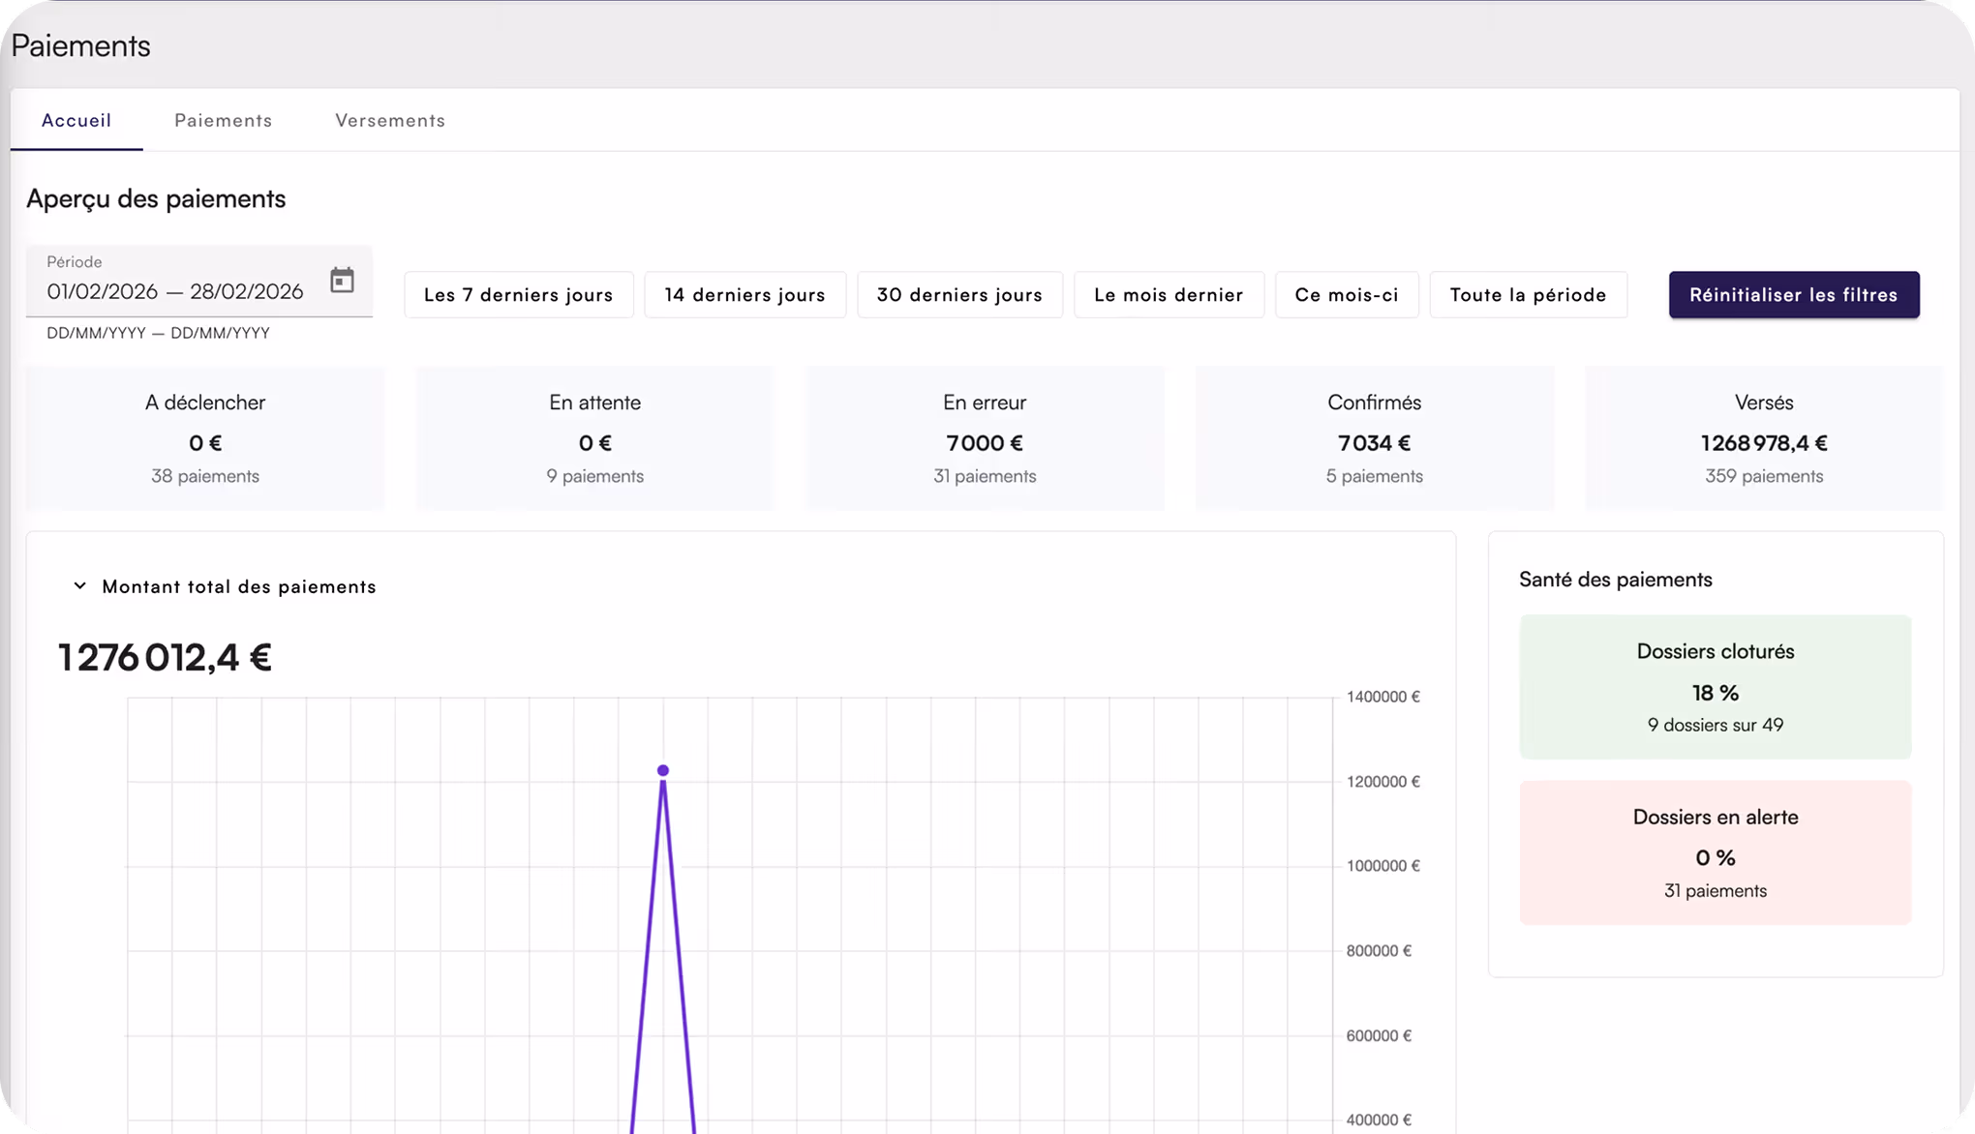Click the Santé des paiements heading
1975x1134 pixels.
[1616, 580]
